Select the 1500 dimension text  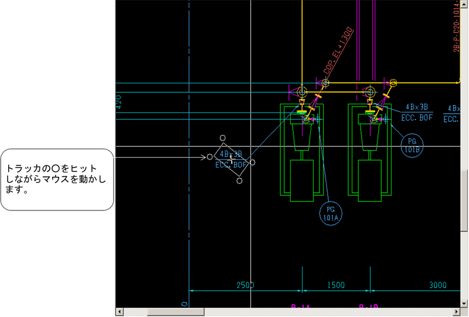coord(336,285)
